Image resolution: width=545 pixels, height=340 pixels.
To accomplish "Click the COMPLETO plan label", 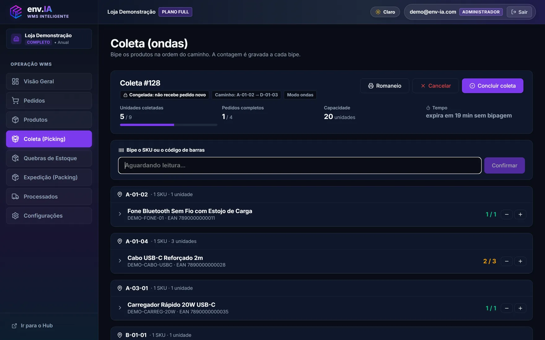I will coord(38,42).
